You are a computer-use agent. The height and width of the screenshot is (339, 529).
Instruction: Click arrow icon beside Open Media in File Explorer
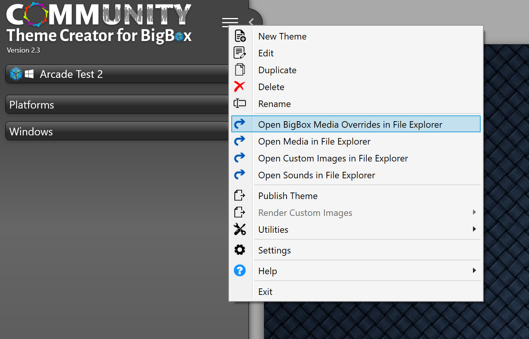[240, 141]
